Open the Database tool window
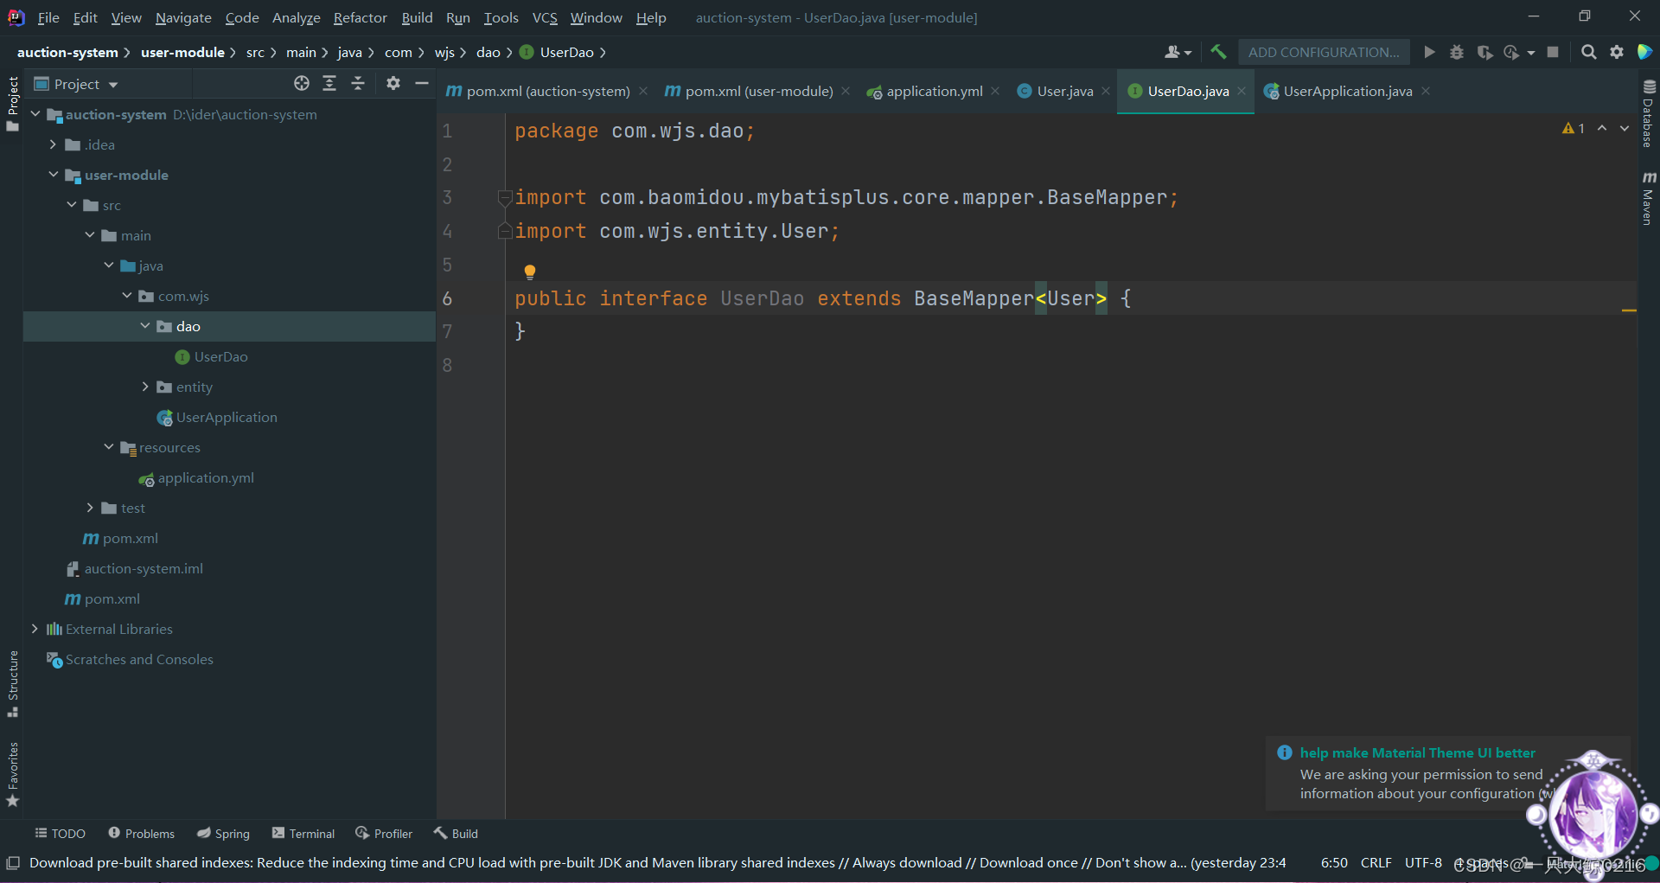1660x883 pixels. click(x=1648, y=112)
